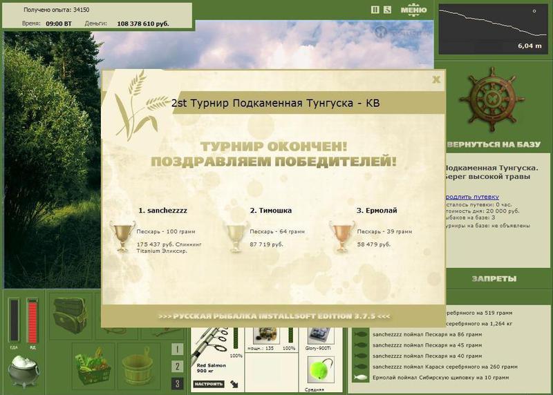Click the S sound toggle icon
Image resolution: width=553 pixels, height=395 pixels.
click(x=387, y=10)
